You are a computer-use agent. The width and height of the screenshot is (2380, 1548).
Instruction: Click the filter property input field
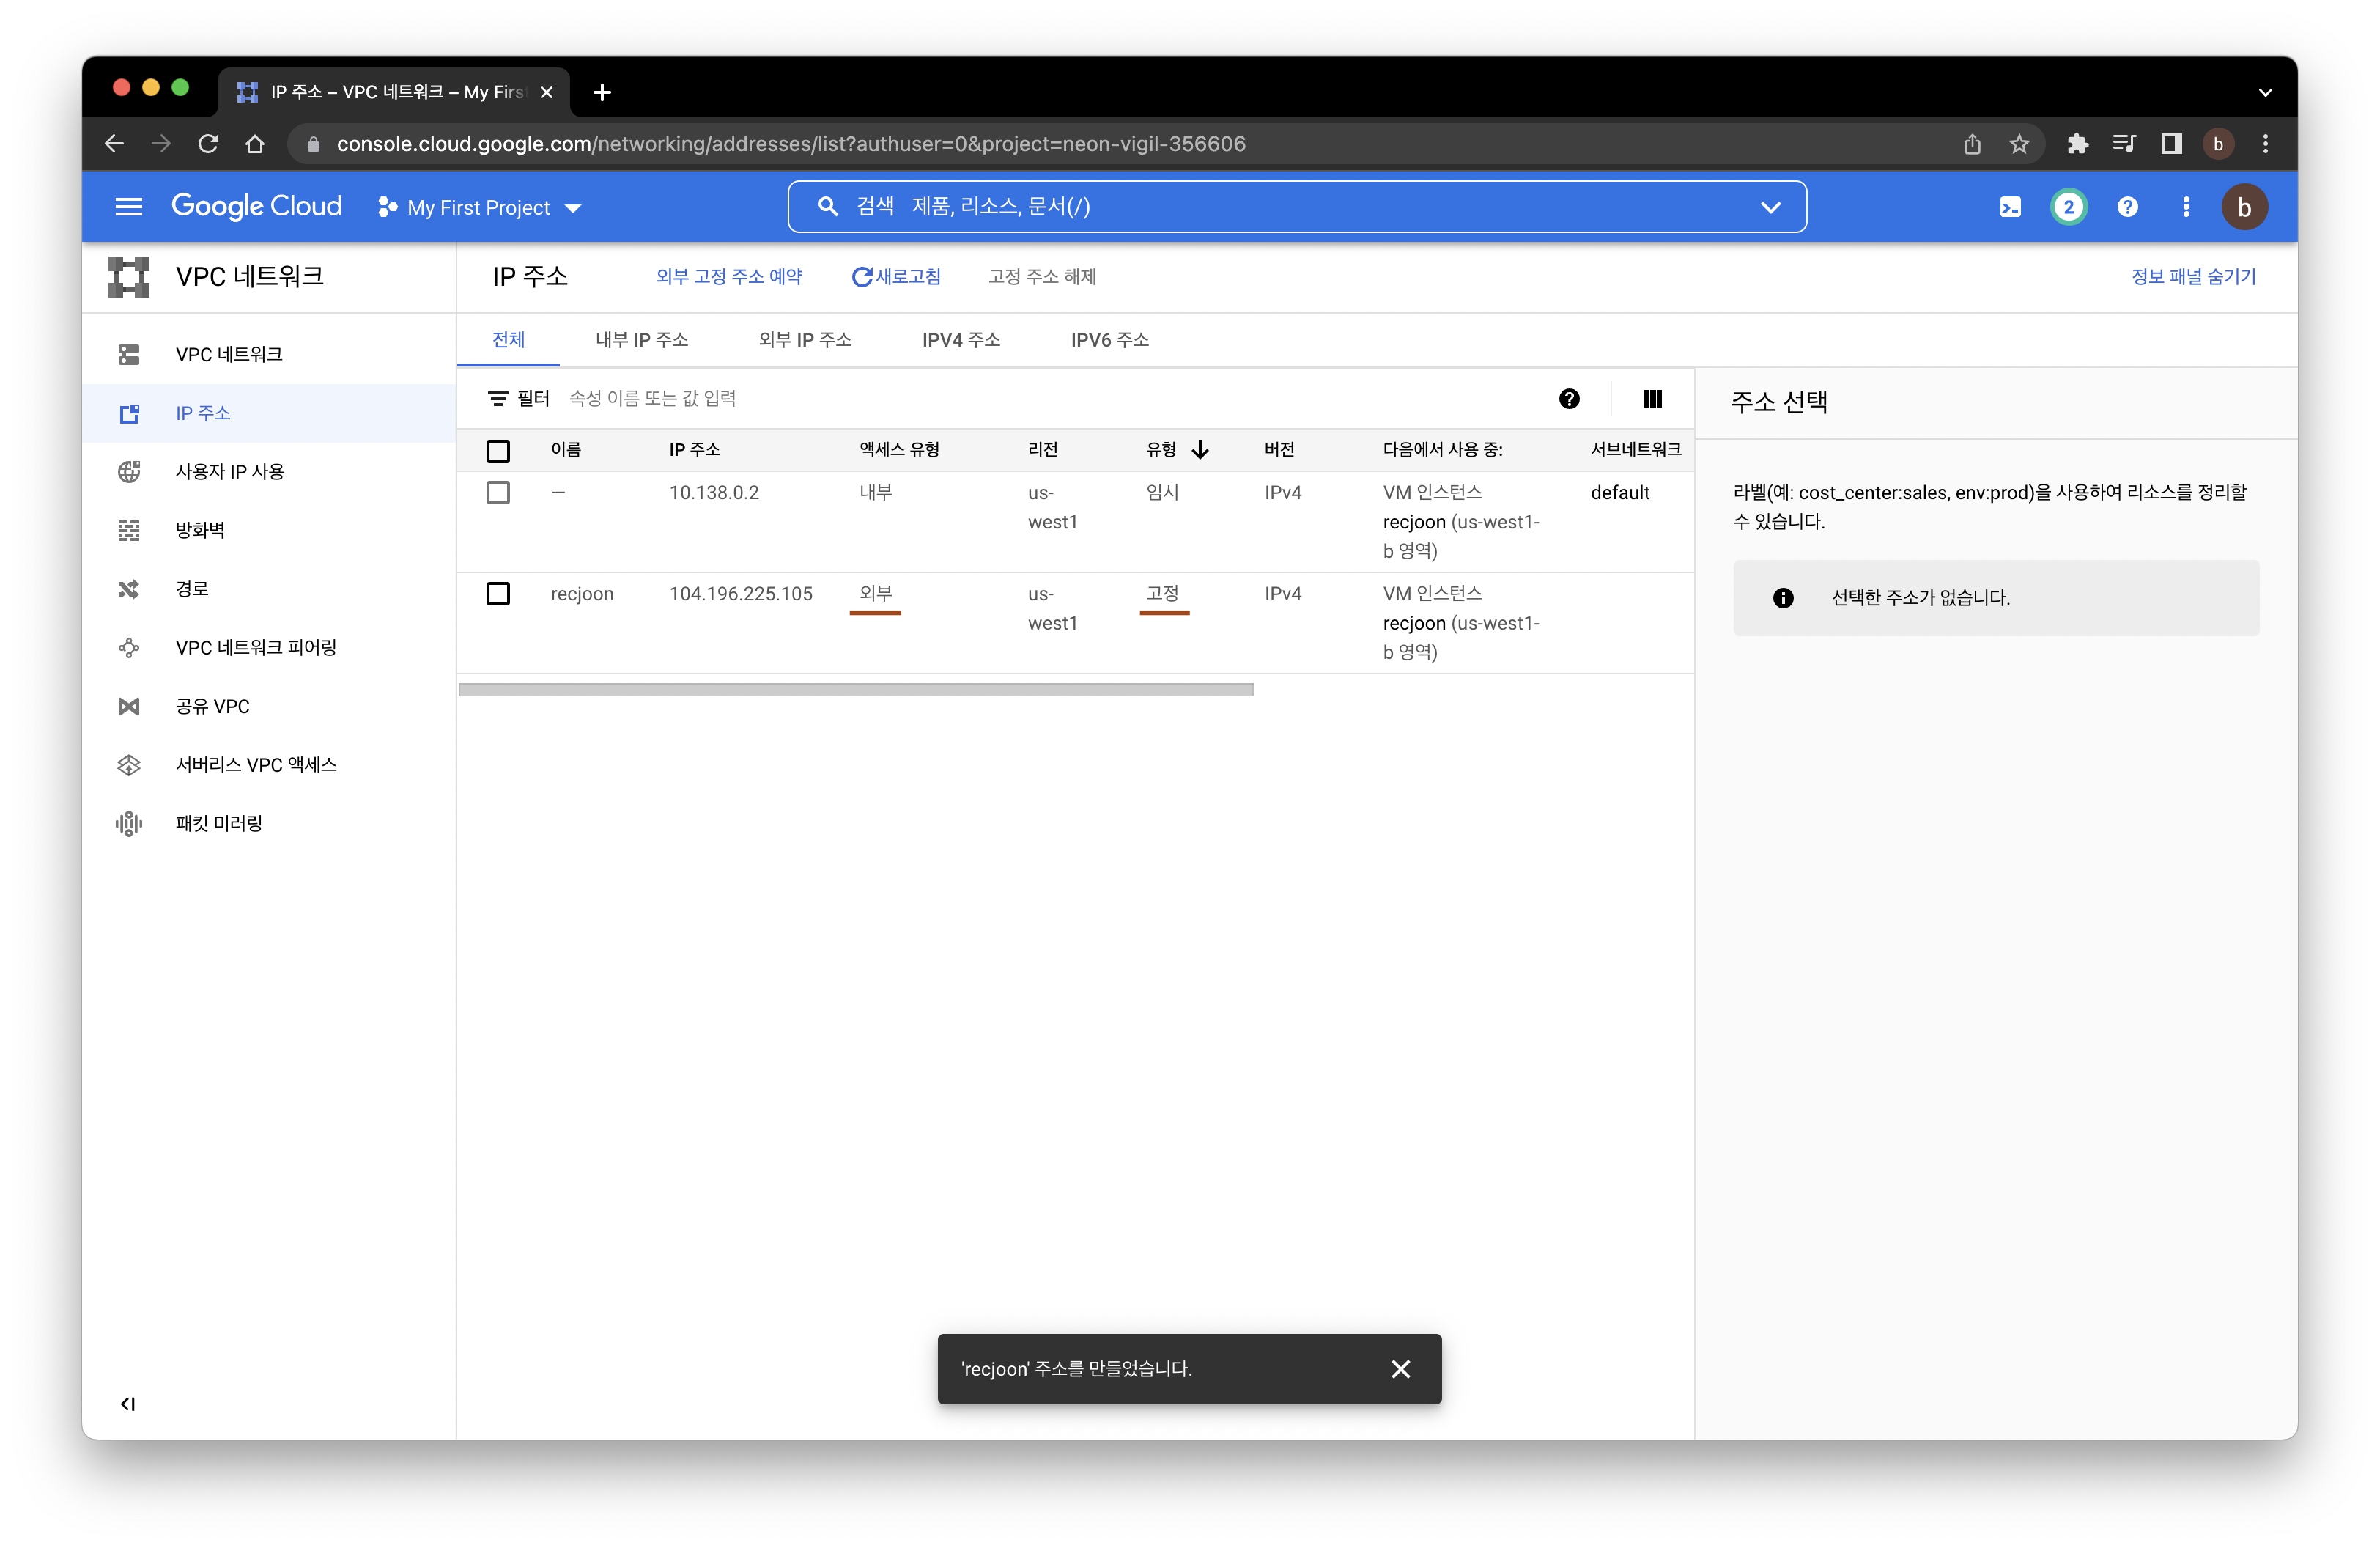(x=1050, y=399)
